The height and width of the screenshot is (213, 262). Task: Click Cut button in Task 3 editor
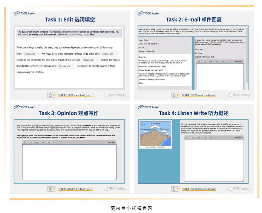31,143
